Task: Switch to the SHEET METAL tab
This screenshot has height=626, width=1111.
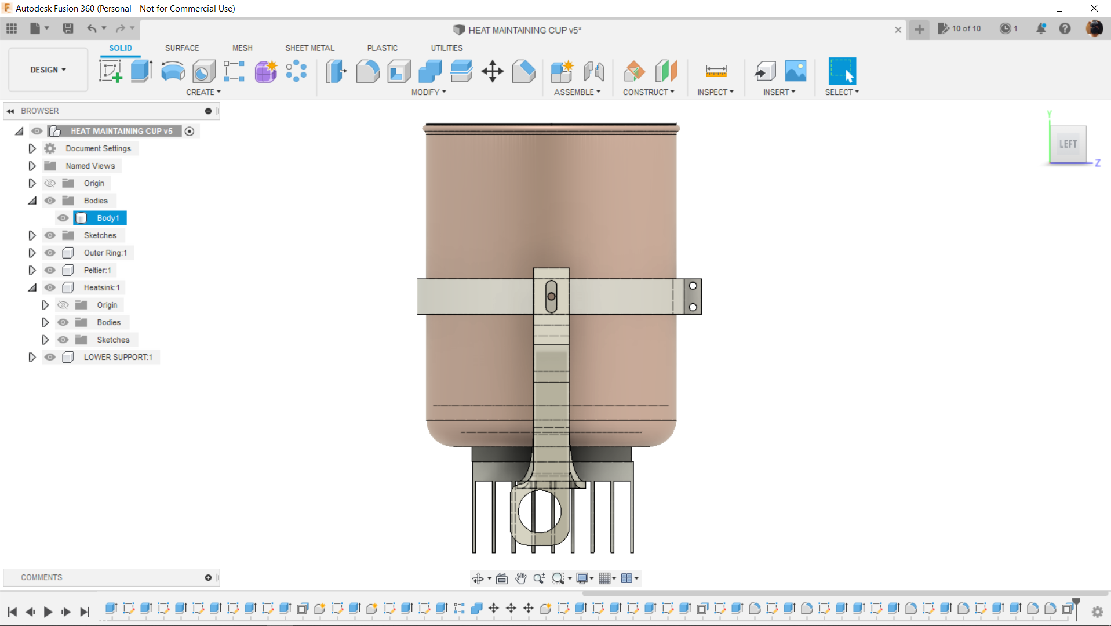Action: click(309, 48)
